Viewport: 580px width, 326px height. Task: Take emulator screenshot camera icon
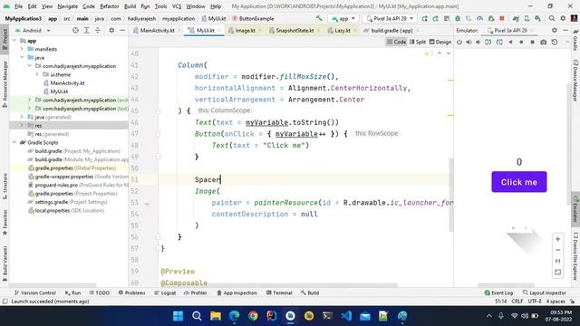[x=543, y=43]
